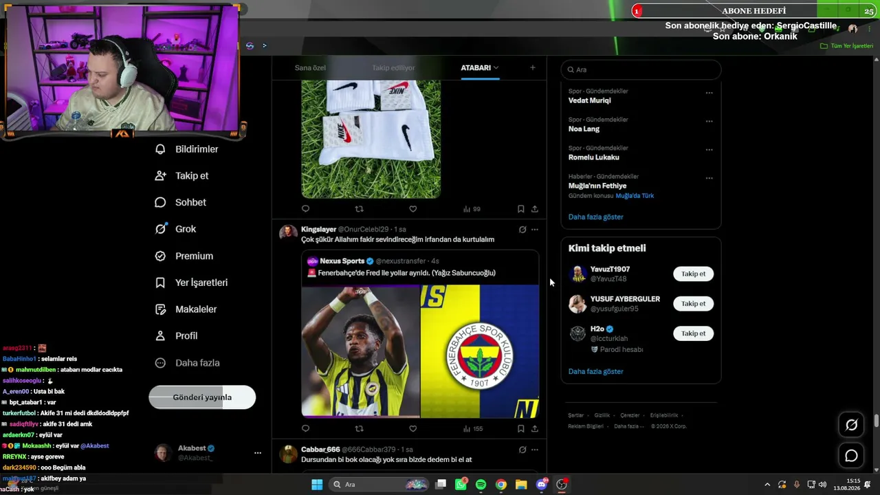Open the Vedat Muriqi trending topic
The width and height of the screenshot is (880, 495).
tap(589, 100)
